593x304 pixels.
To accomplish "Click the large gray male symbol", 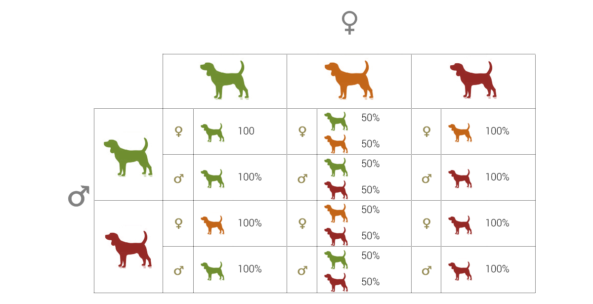I will click(79, 196).
